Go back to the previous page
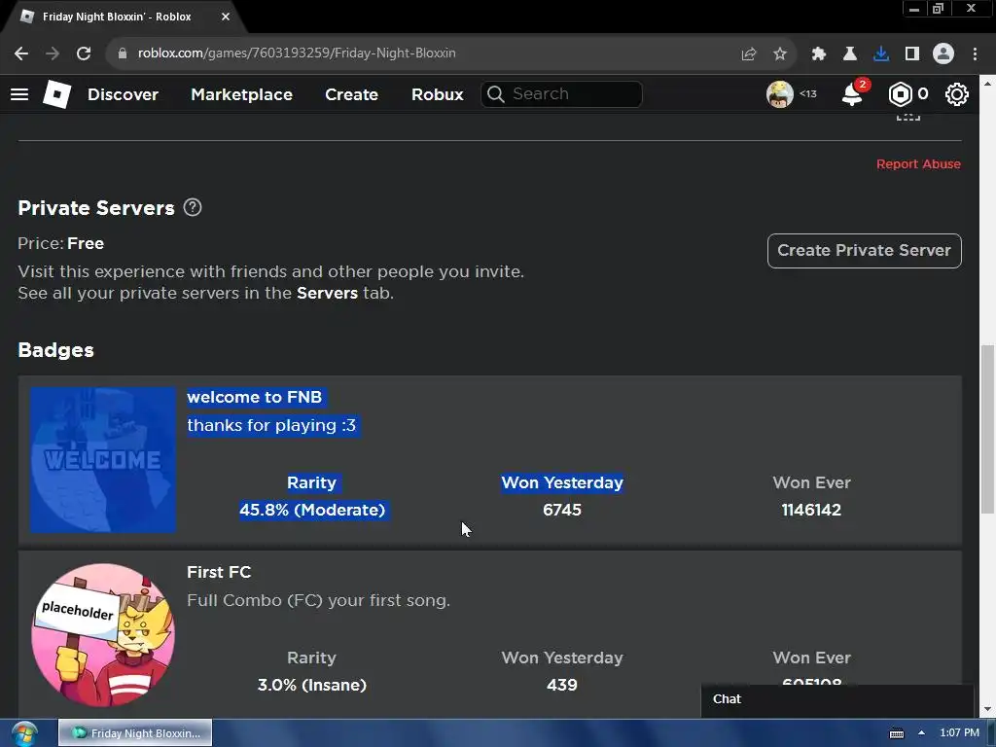 click(x=21, y=53)
